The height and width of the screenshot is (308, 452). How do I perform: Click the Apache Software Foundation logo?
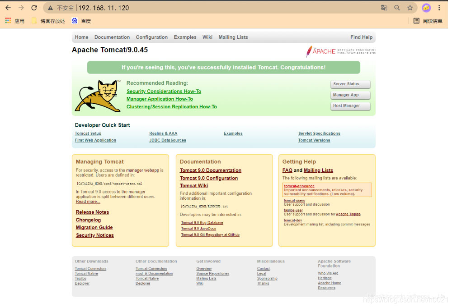point(340,51)
